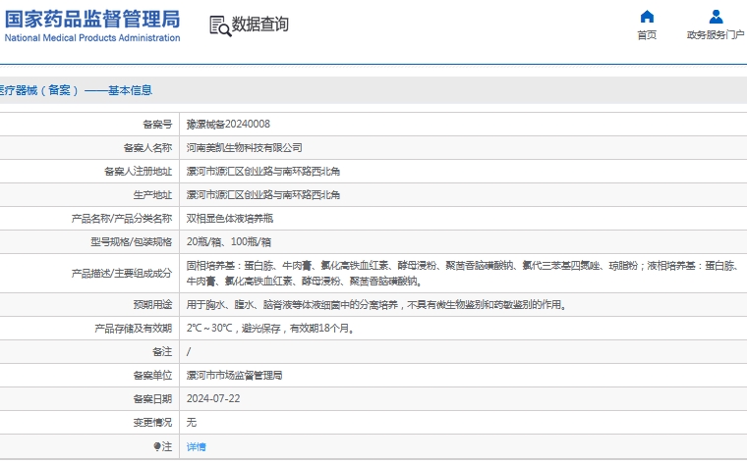Viewport: 747px width, 463px height.
Task: Select the 产品描述/主要组成成分 label
Action: click(122, 274)
